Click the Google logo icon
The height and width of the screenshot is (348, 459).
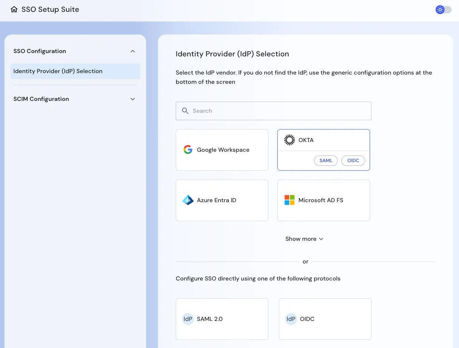pos(188,150)
